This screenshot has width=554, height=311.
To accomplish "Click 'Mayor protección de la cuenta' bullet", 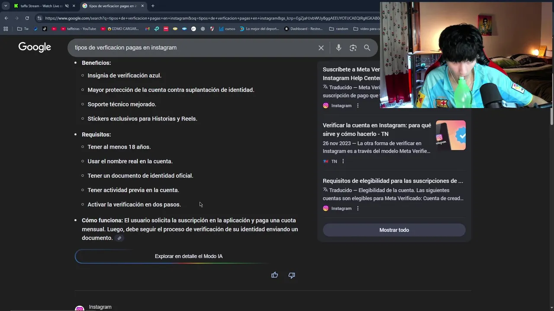I will pos(171,90).
